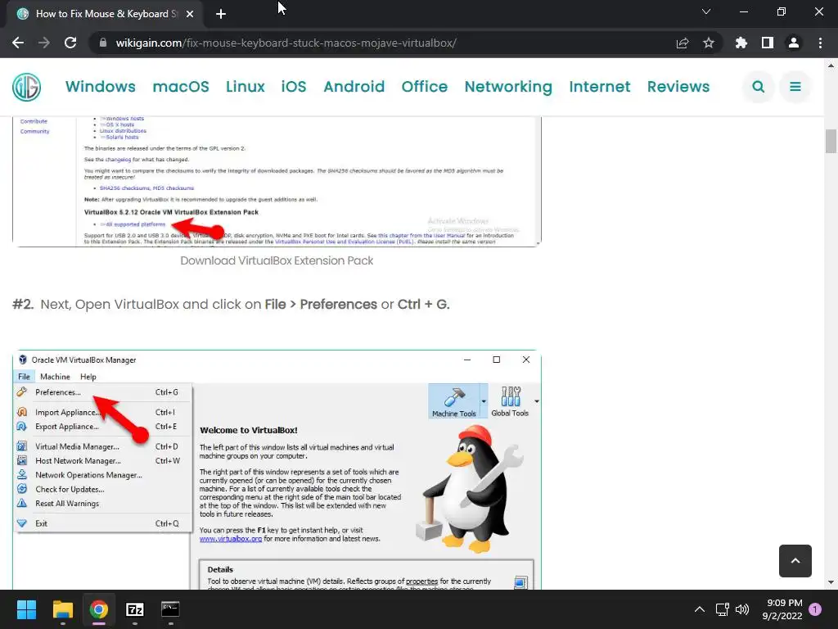The image size is (838, 629).
Task: Click the scrollbar up arrow
Action: 831,66
